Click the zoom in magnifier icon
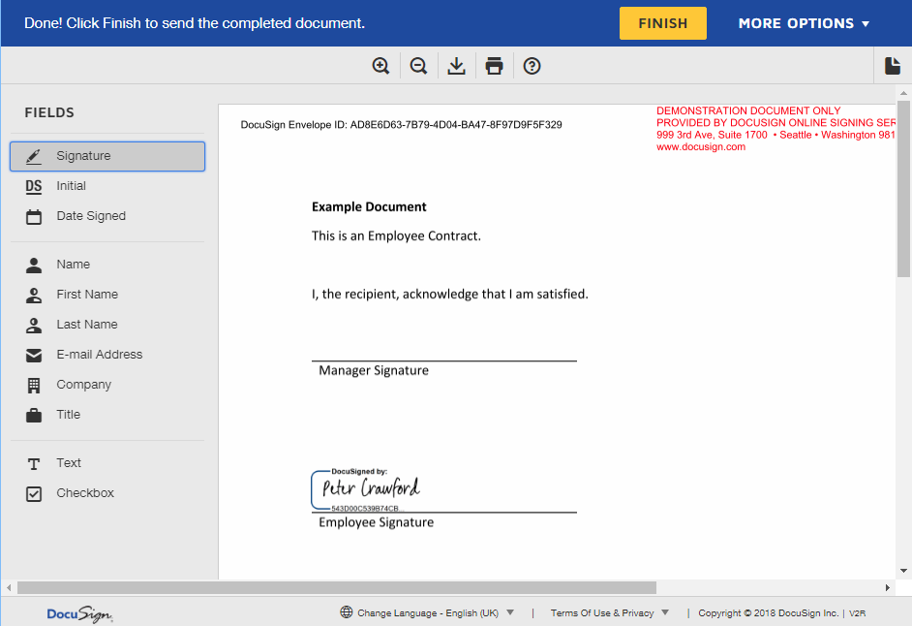The width and height of the screenshot is (912, 626). click(381, 66)
